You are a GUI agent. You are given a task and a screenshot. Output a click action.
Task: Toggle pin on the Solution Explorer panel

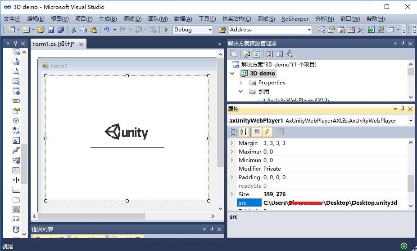click(x=403, y=43)
